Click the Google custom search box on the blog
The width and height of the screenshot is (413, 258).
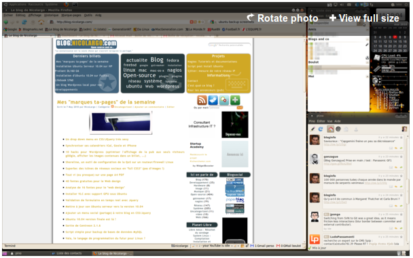click(x=229, y=45)
